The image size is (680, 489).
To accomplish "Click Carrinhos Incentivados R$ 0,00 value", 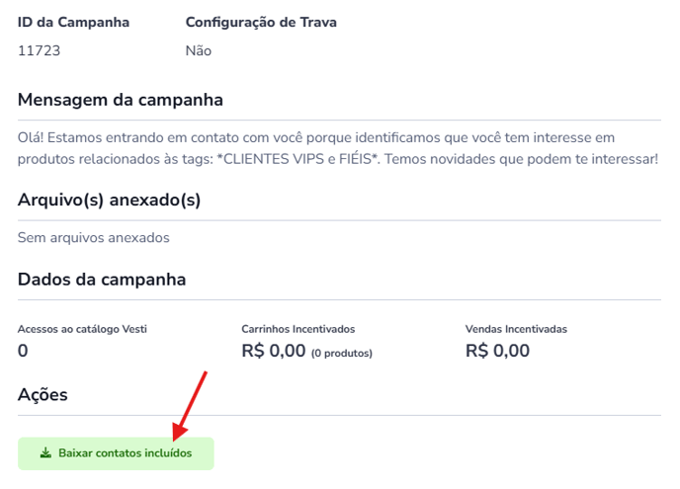I will pyautogui.click(x=274, y=351).
